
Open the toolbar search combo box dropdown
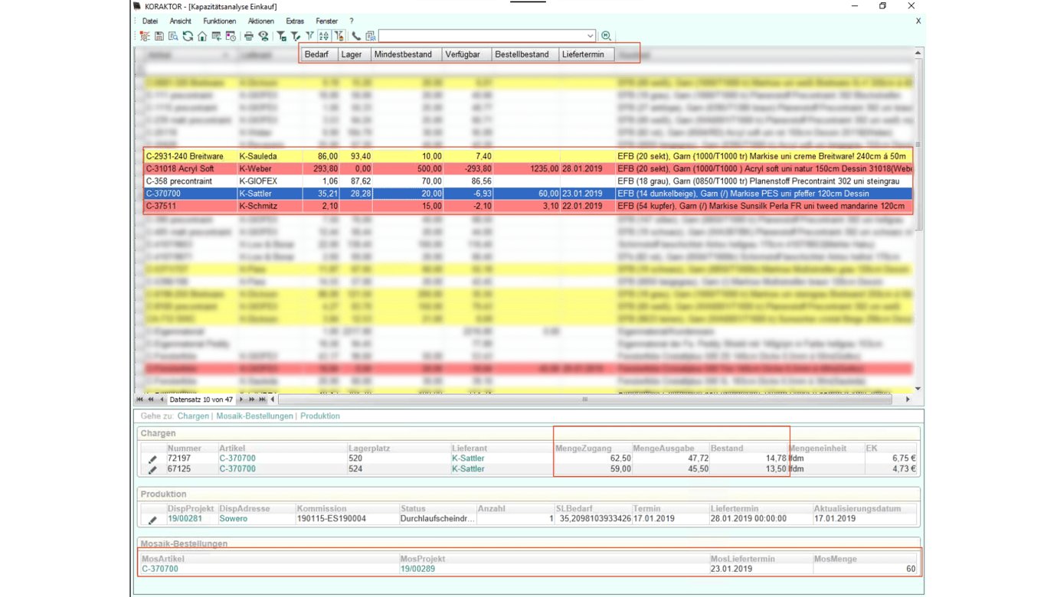click(590, 36)
